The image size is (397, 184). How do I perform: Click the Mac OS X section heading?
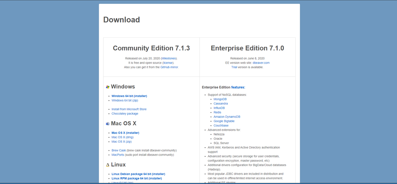tap(124, 123)
